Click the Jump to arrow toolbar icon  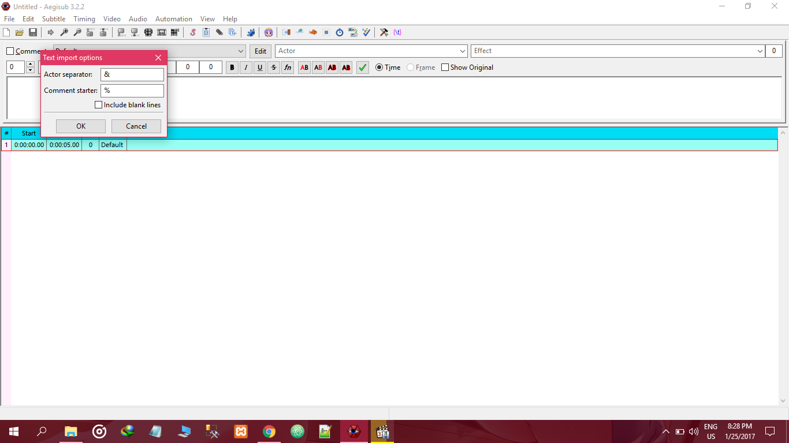tap(51, 32)
